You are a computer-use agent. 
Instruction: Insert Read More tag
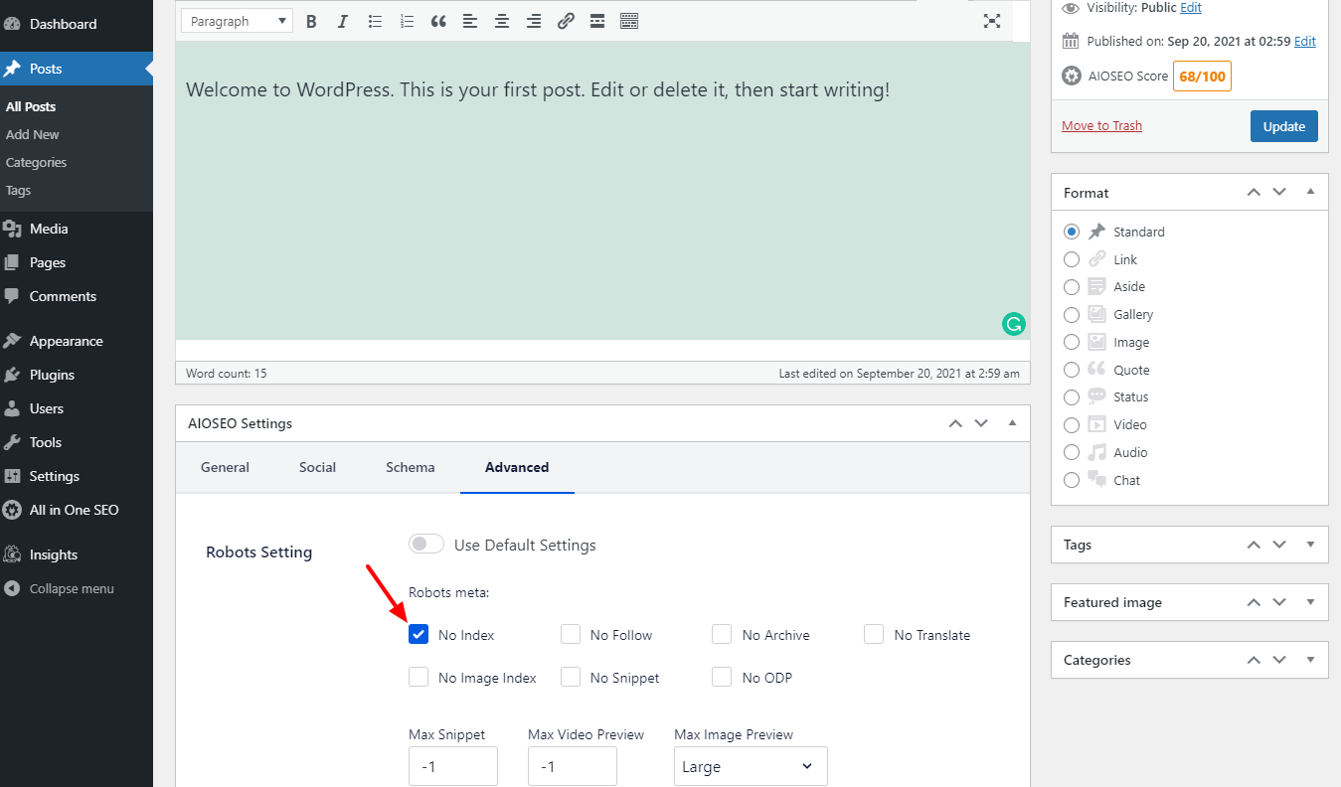597,21
